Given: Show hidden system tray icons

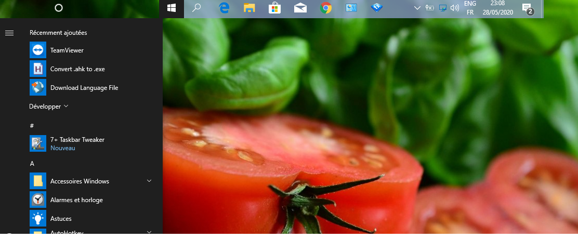Looking at the screenshot, I should coord(417,8).
